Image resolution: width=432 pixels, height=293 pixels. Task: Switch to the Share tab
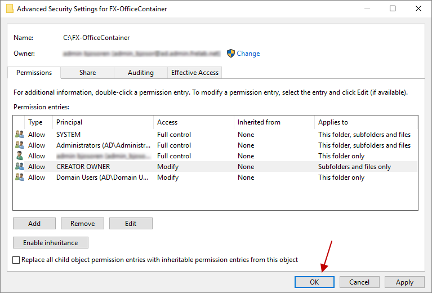coord(87,73)
